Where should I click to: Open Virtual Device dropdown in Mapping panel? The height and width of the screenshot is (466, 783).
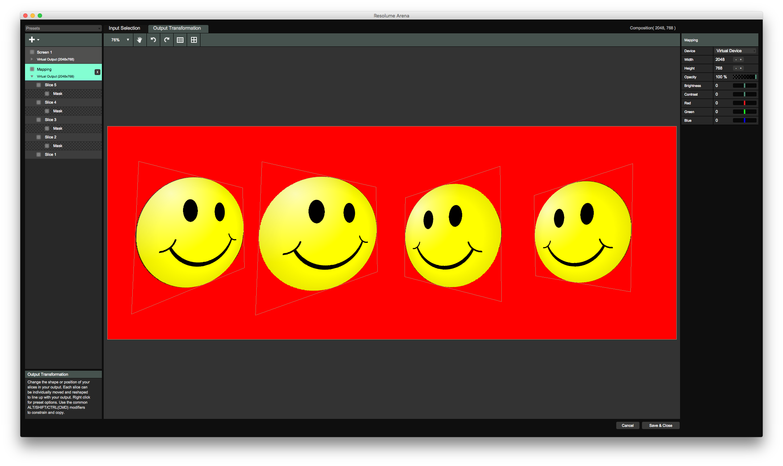coord(736,51)
